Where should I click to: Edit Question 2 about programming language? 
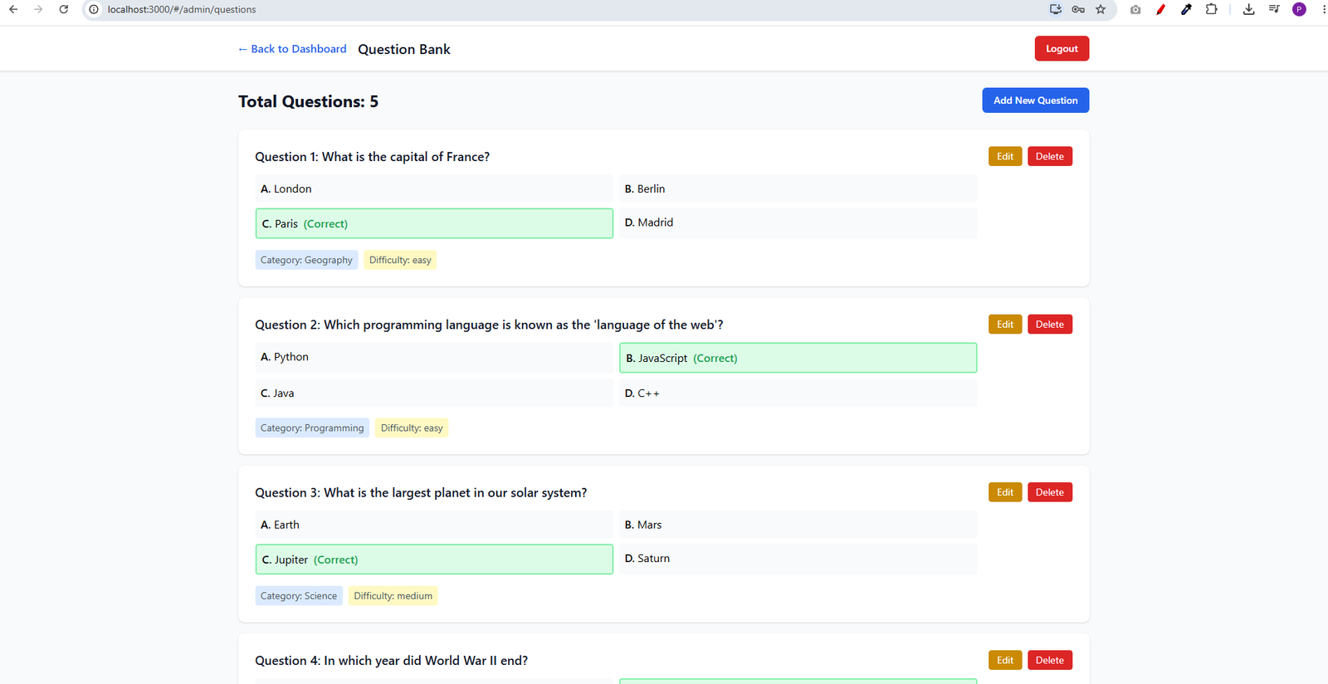coord(1005,325)
